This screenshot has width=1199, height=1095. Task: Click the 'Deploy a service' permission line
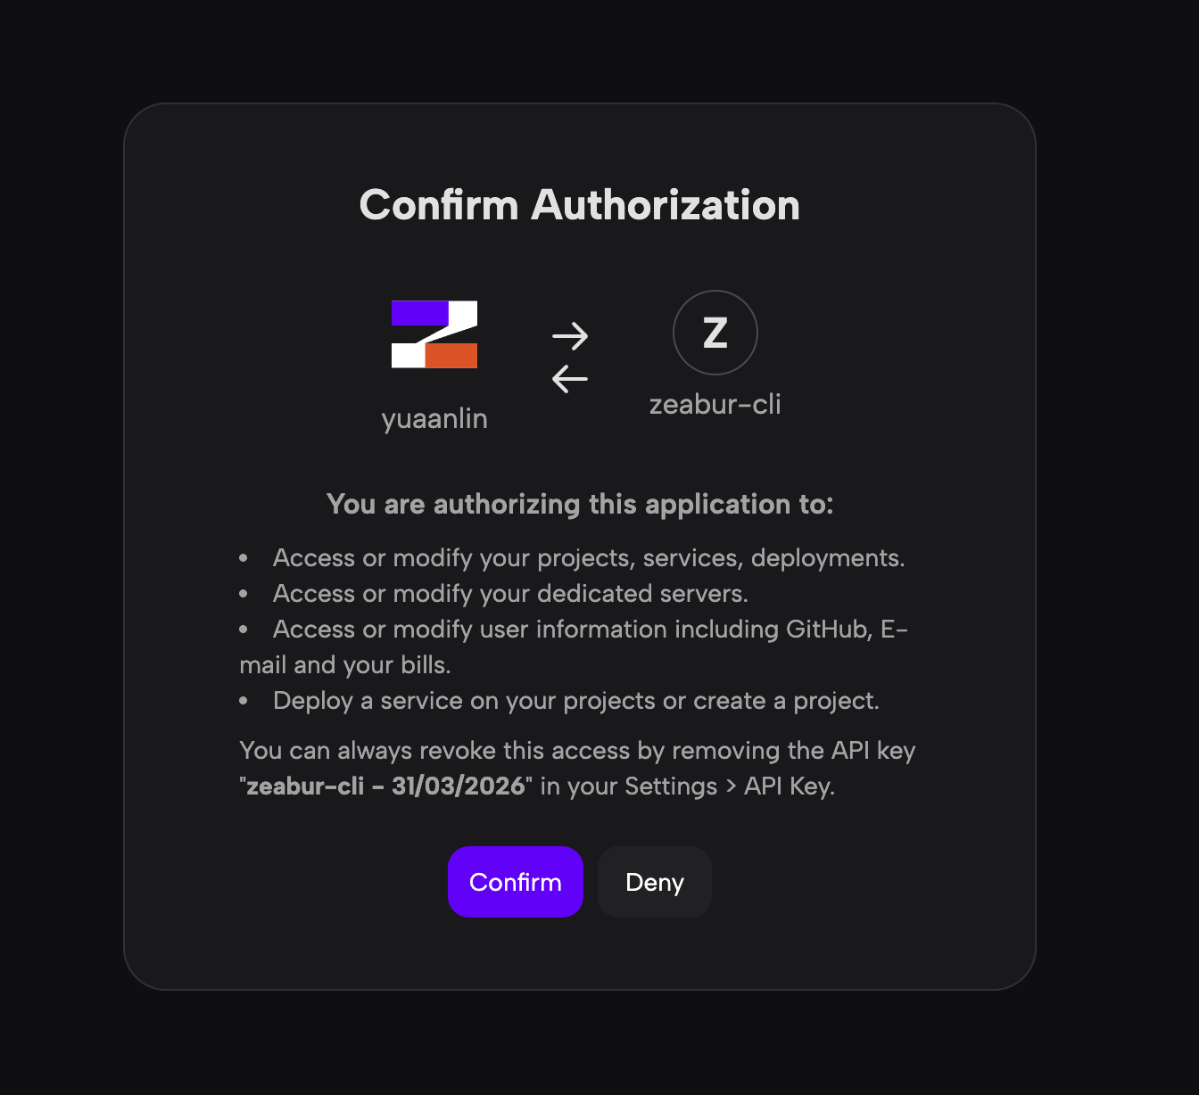click(x=575, y=700)
